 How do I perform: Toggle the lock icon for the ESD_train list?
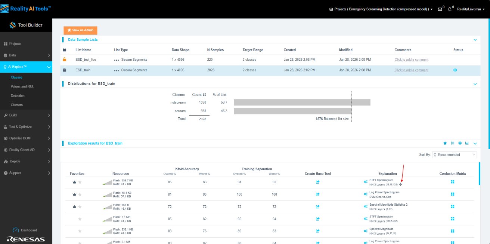tap(65, 70)
